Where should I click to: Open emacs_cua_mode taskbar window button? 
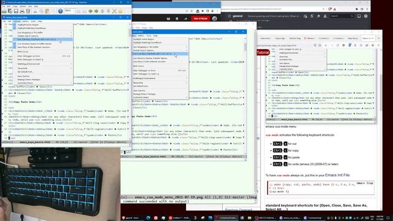tap(289, 218)
